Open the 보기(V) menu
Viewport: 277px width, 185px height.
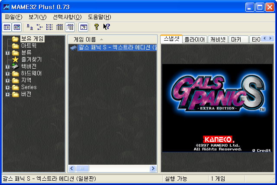[x=38, y=17]
